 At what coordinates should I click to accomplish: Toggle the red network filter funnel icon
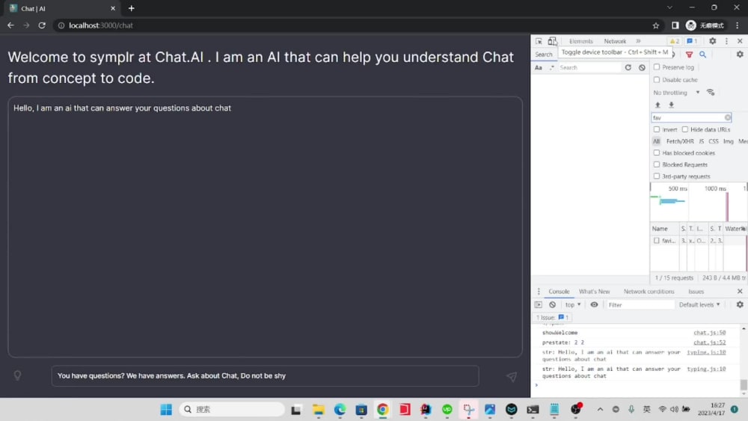pyautogui.click(x=689, y=55)
